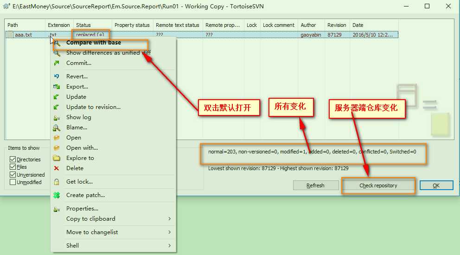The width and height of the screenshot is (460, 255).
Task: Select the aaa.txt file name
Action: (23, 35)
